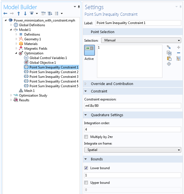Collapse the Optimization node
Image resolution: width=184 pixels, height=194 pixels.
coord(16,53)
